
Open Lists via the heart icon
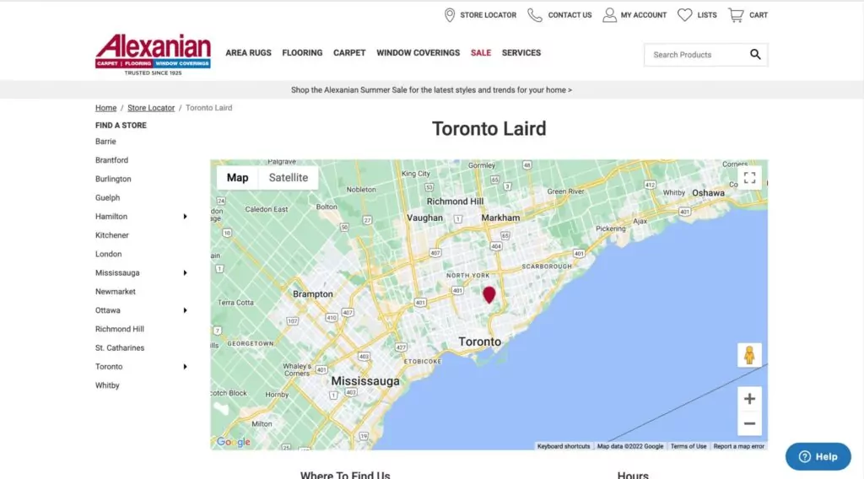point(684,15)
